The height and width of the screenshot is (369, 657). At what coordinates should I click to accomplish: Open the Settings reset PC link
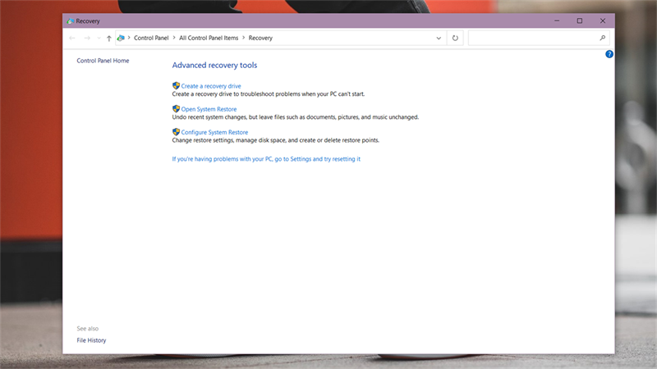click(266, 159)
